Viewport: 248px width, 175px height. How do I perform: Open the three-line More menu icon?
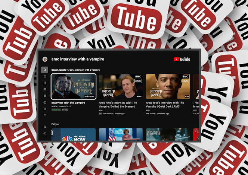pyautogui.click(x=45, y=115)
